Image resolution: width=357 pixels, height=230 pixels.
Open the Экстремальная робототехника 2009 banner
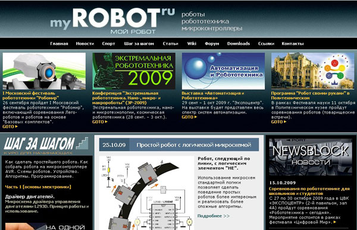click(134, 71)
